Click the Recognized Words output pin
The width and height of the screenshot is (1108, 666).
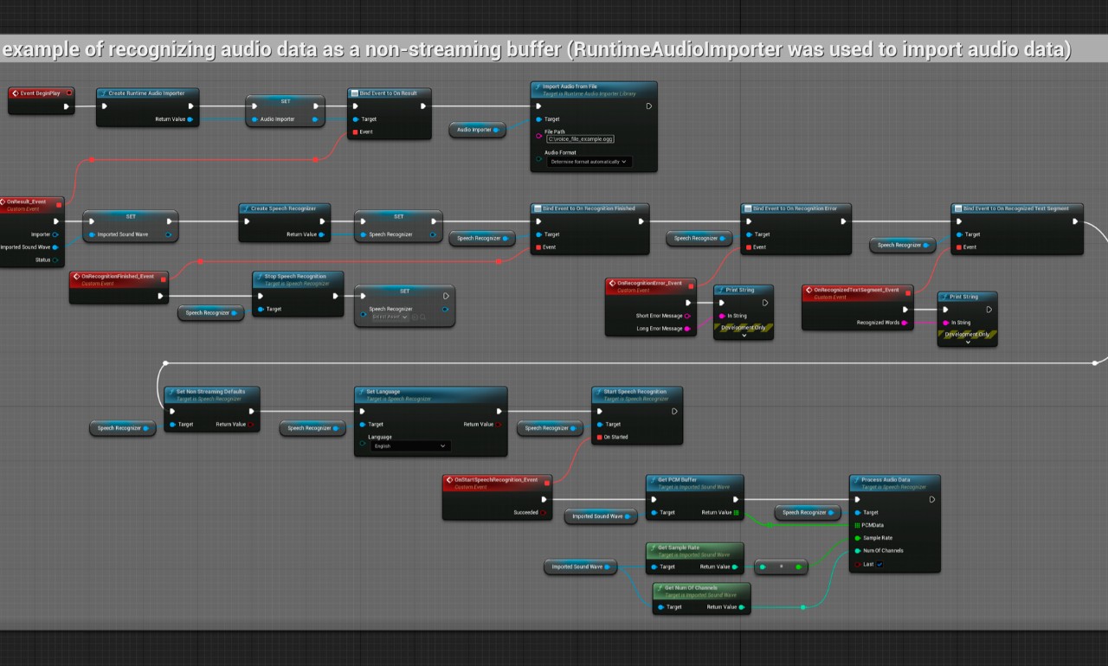[905, 323]
